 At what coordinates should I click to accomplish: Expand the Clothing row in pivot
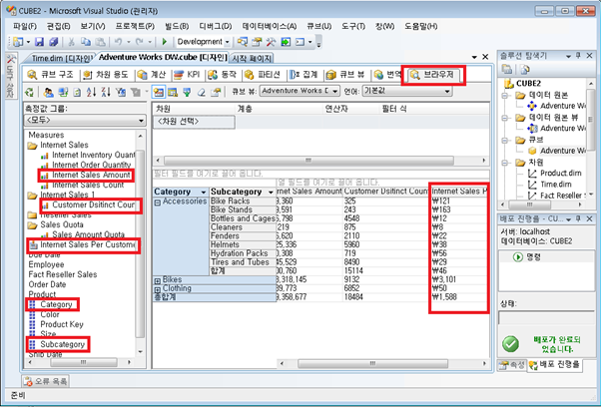[157, 290]
